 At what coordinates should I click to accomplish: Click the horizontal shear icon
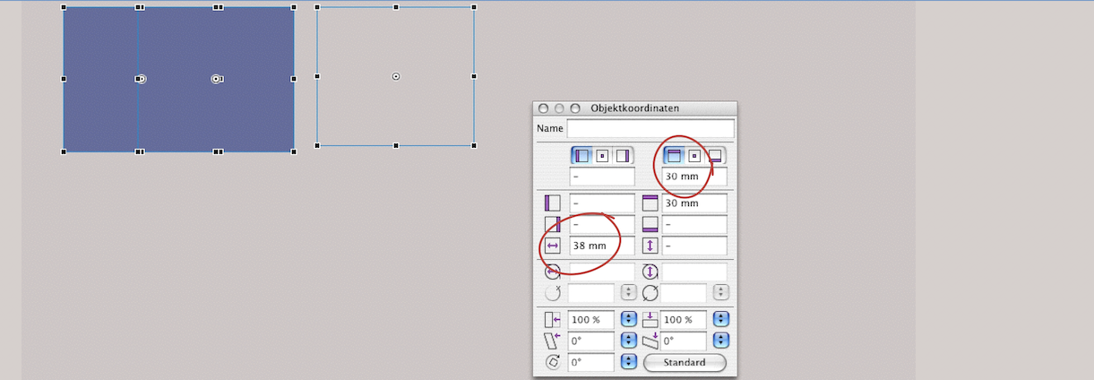(552, 341)
